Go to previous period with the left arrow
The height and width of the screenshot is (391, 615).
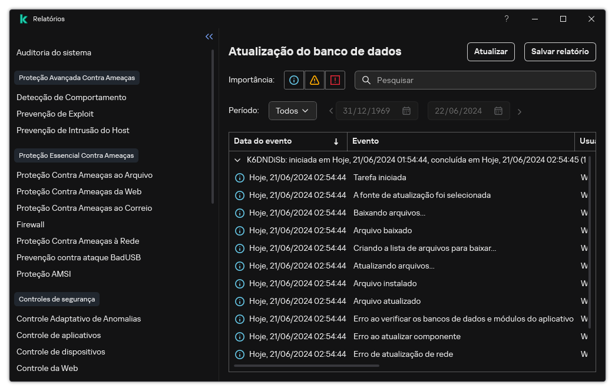[330, 111]
